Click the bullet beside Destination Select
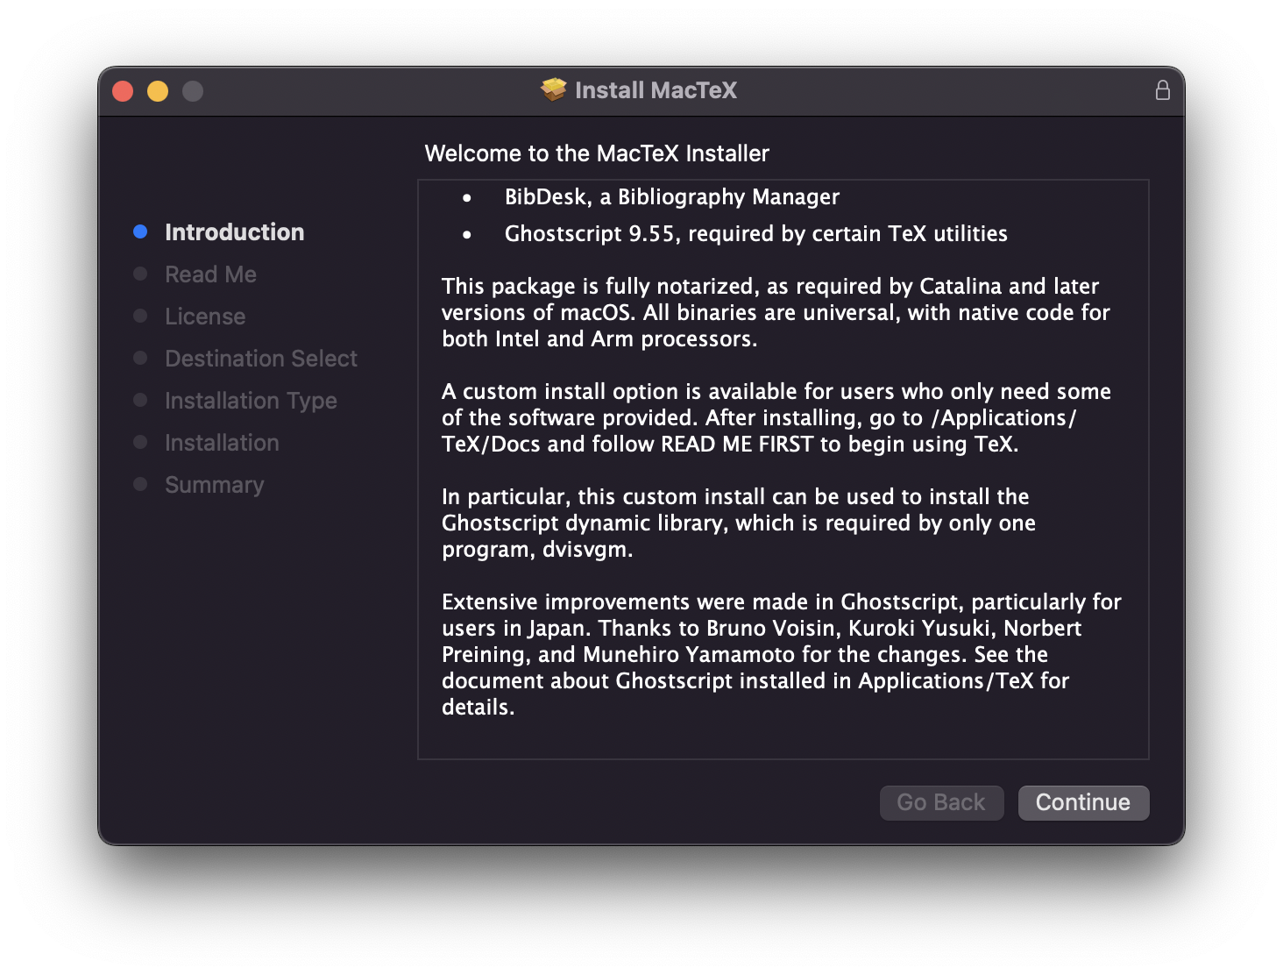Image resolution: width=1283 pixels, height=975 pixels. (140, 358)
